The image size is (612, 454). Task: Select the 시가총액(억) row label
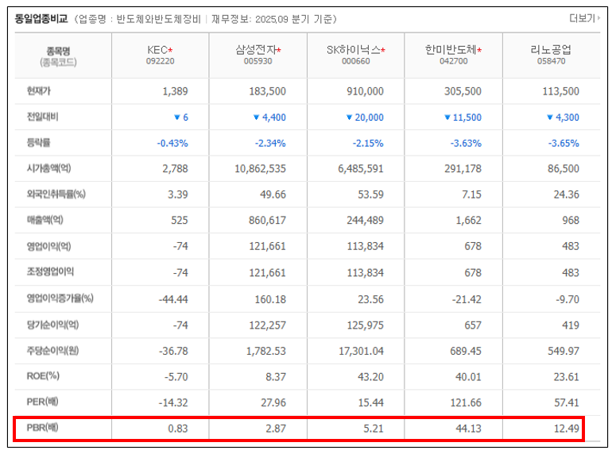[x=48, y=168]
